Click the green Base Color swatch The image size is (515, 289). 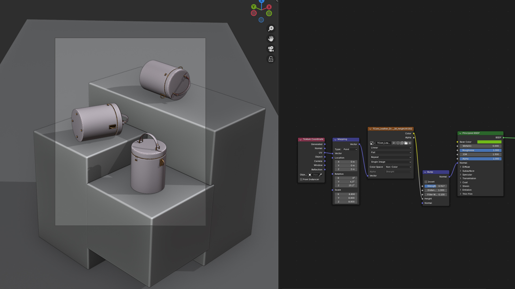click(x=489, y=142)
